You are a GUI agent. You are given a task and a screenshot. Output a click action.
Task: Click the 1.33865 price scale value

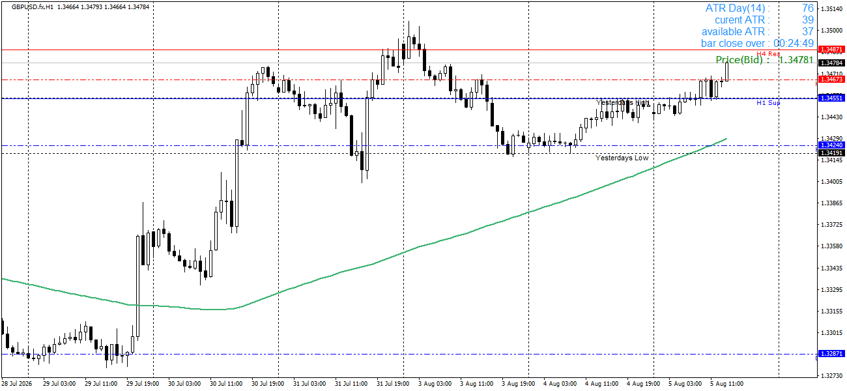[x=832, y=203]
